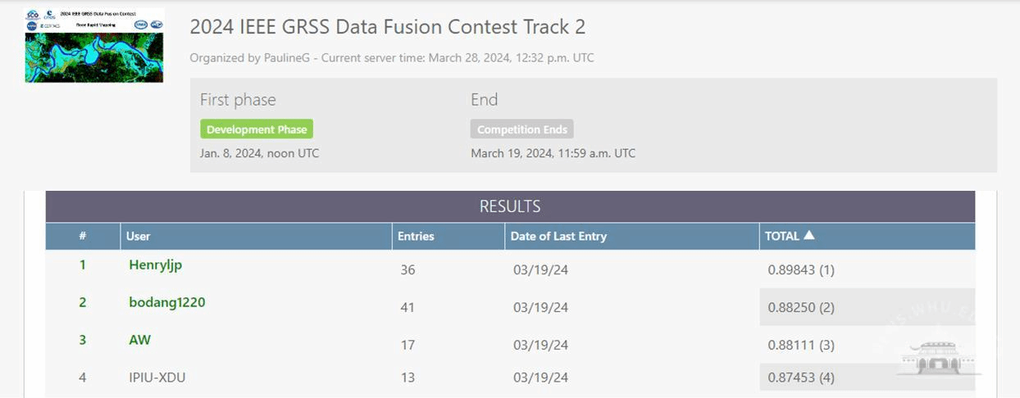Click the contest title heading
Screen dimensions: 1020x398
pos(387,27)
